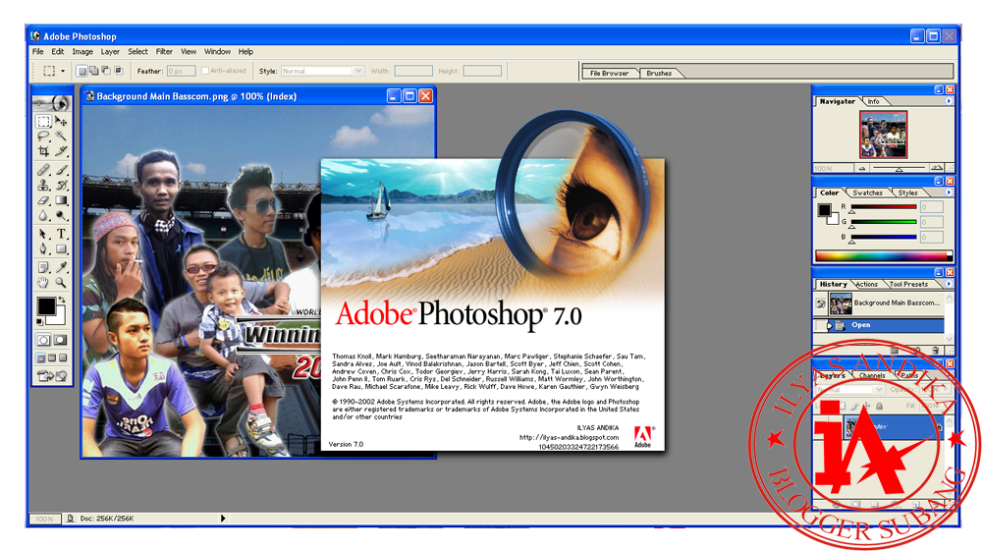Open the Filter menu

pyautogui.click(x=164, y=51)
